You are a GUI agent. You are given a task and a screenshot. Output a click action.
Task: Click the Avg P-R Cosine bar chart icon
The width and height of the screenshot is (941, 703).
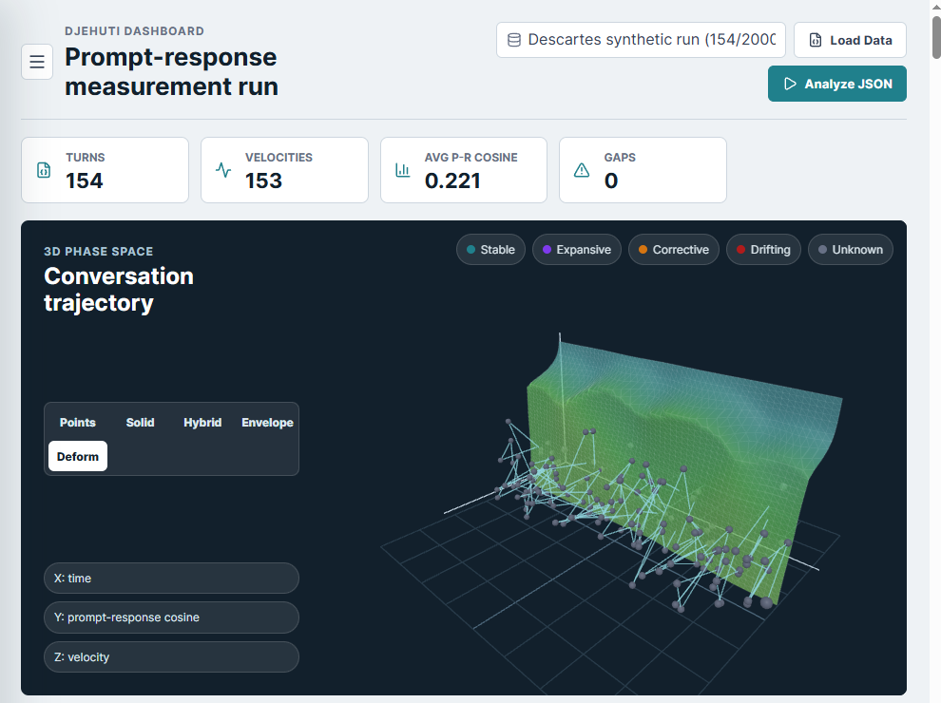(x=403, y=170)
